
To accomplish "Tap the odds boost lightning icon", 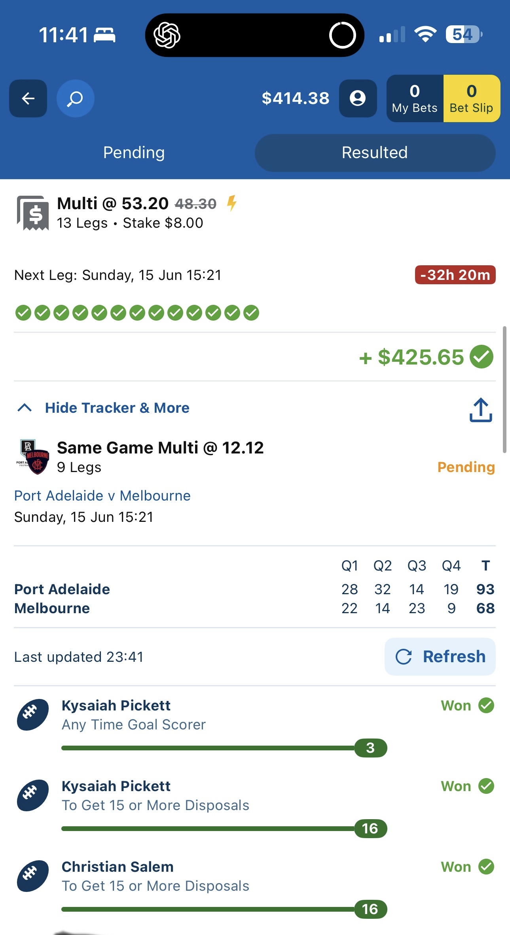I will pyautogui.click(x=232, y=203).
